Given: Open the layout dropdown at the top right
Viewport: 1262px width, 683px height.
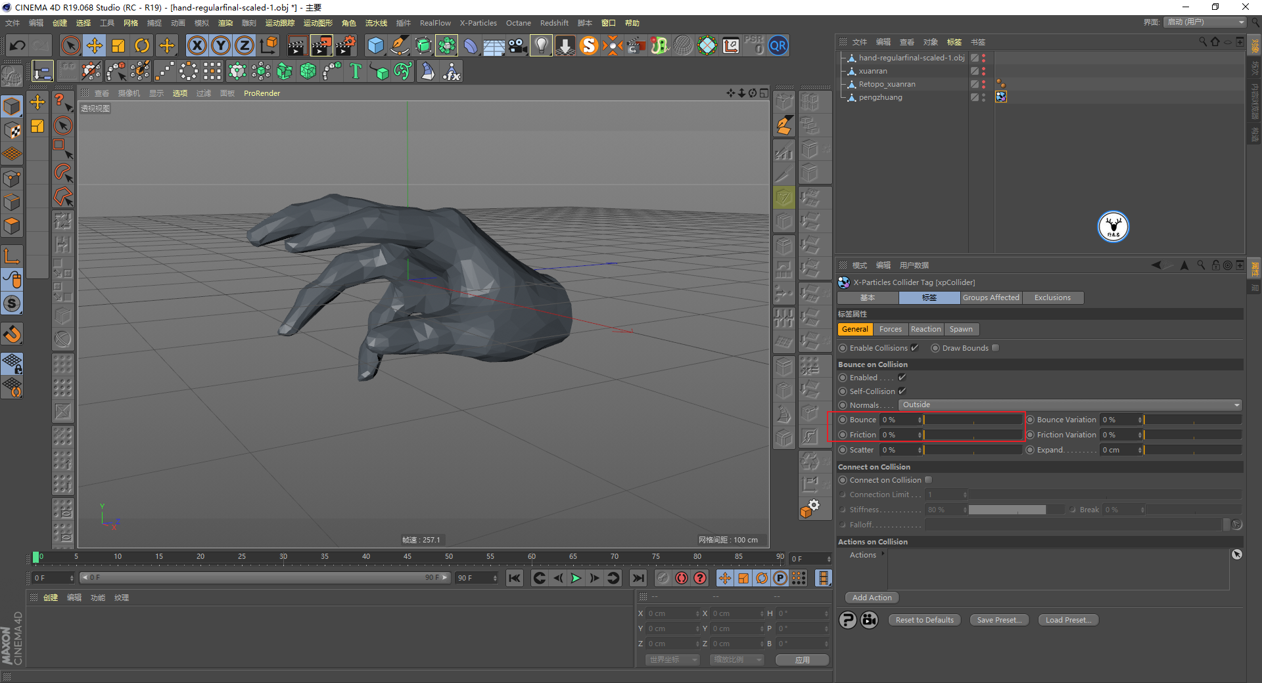Looking at the screenshot, I should coord(1205,22).
